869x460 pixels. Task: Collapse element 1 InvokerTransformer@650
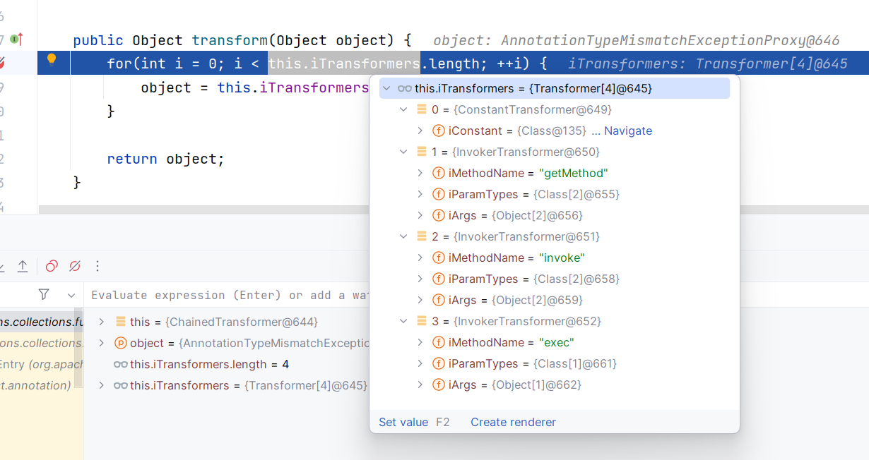point(403,152)
